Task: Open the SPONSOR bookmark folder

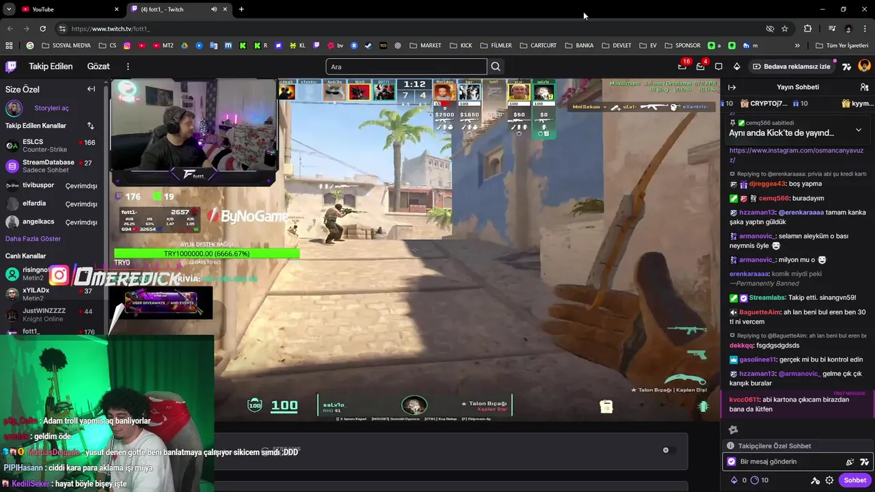Action: point(682,46)
